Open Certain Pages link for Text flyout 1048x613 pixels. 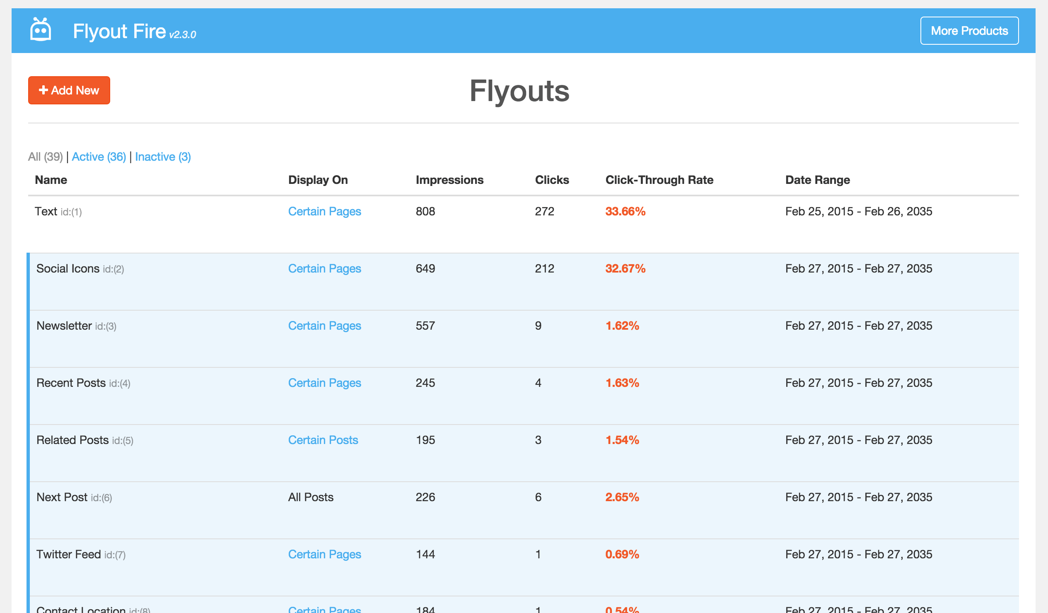(x=324, y=211)
